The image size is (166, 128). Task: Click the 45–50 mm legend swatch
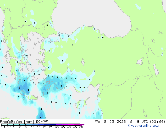click(x=77, y=125)
